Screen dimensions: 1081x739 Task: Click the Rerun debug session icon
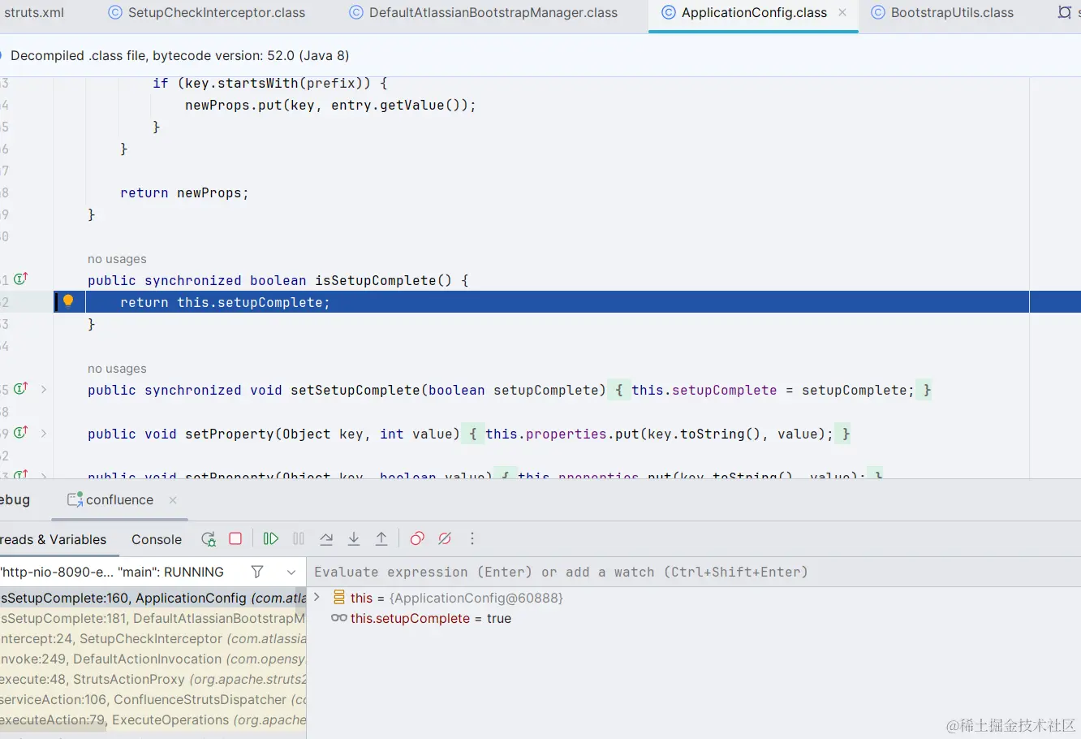click(x=208, y=538)
